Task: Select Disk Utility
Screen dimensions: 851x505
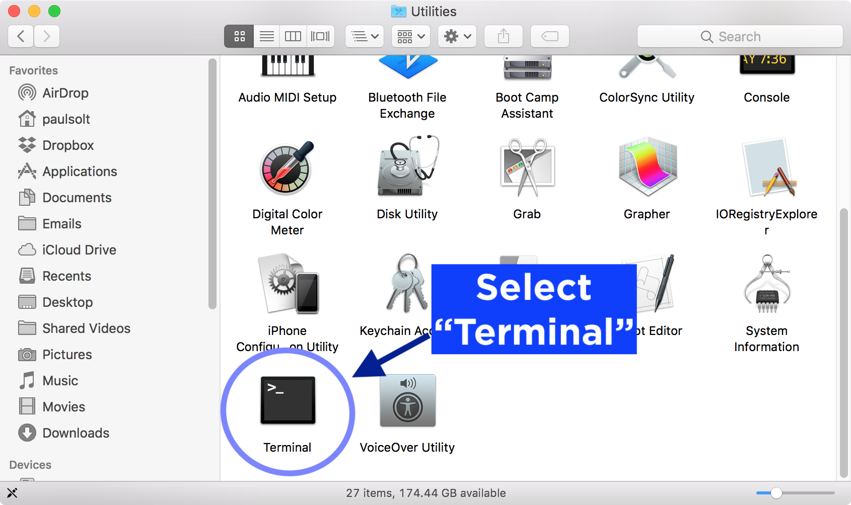Action: [407, 166]
